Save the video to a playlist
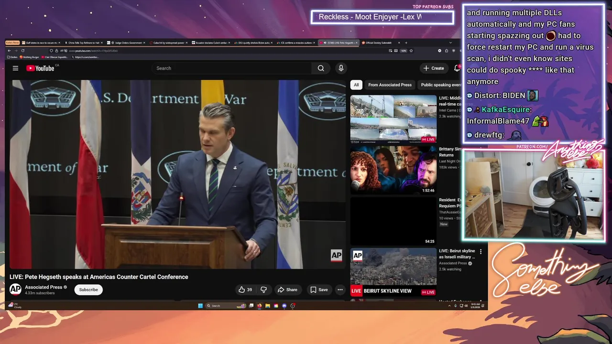 [x=319, y=290]
